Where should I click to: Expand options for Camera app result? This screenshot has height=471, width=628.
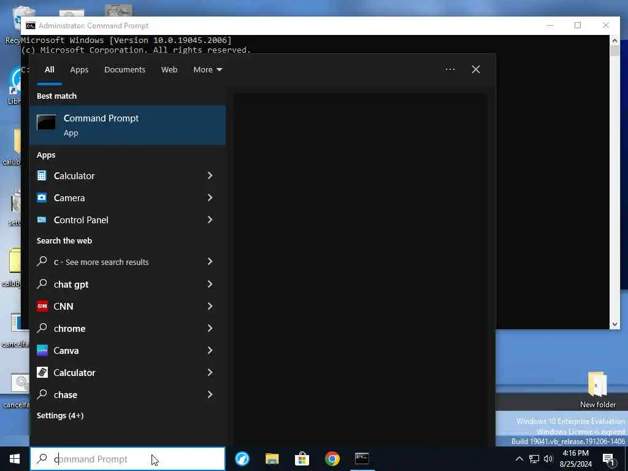[x=210, y=197]
